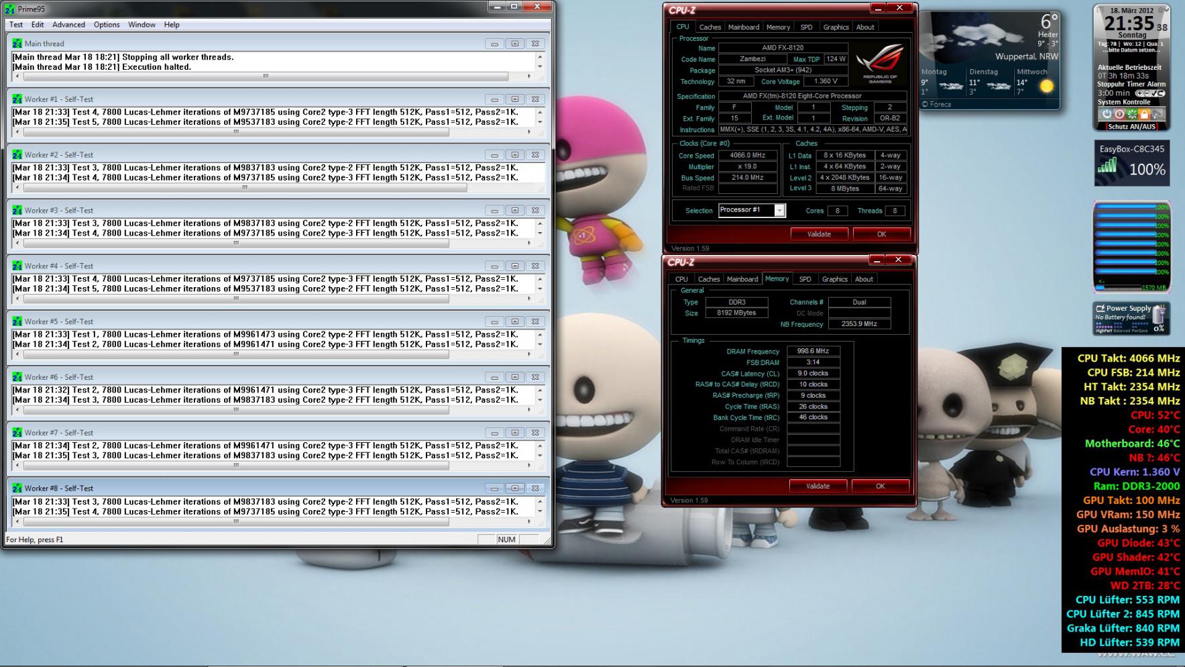Click the DRAM Frequency 998.6 MHz field
This screenshot has height=667, width=1185.
[813, 351]
